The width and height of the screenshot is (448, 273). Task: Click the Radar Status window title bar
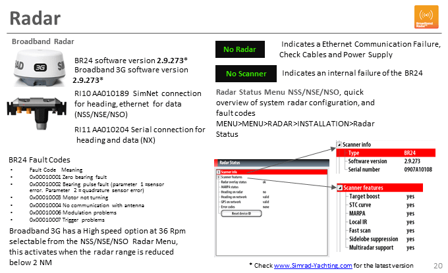[x=271, y=162]
